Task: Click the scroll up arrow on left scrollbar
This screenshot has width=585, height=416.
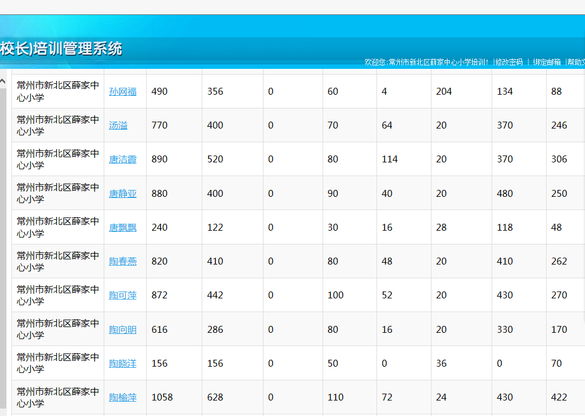Action: (x=3, y=80)
